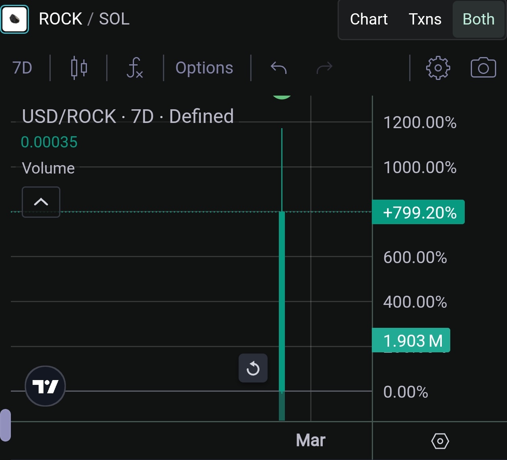Open the hexagon axis settings icon
The width and height of the screenshot is (507, 460).
click(440, 441)
